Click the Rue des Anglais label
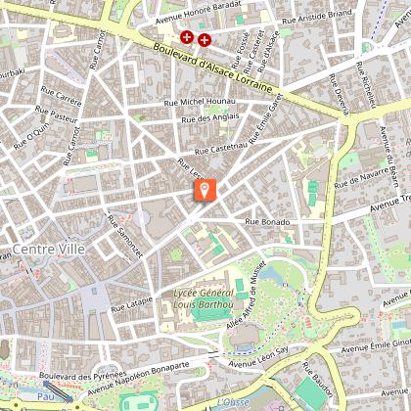 pyautogui.click(x=210, y=117)
